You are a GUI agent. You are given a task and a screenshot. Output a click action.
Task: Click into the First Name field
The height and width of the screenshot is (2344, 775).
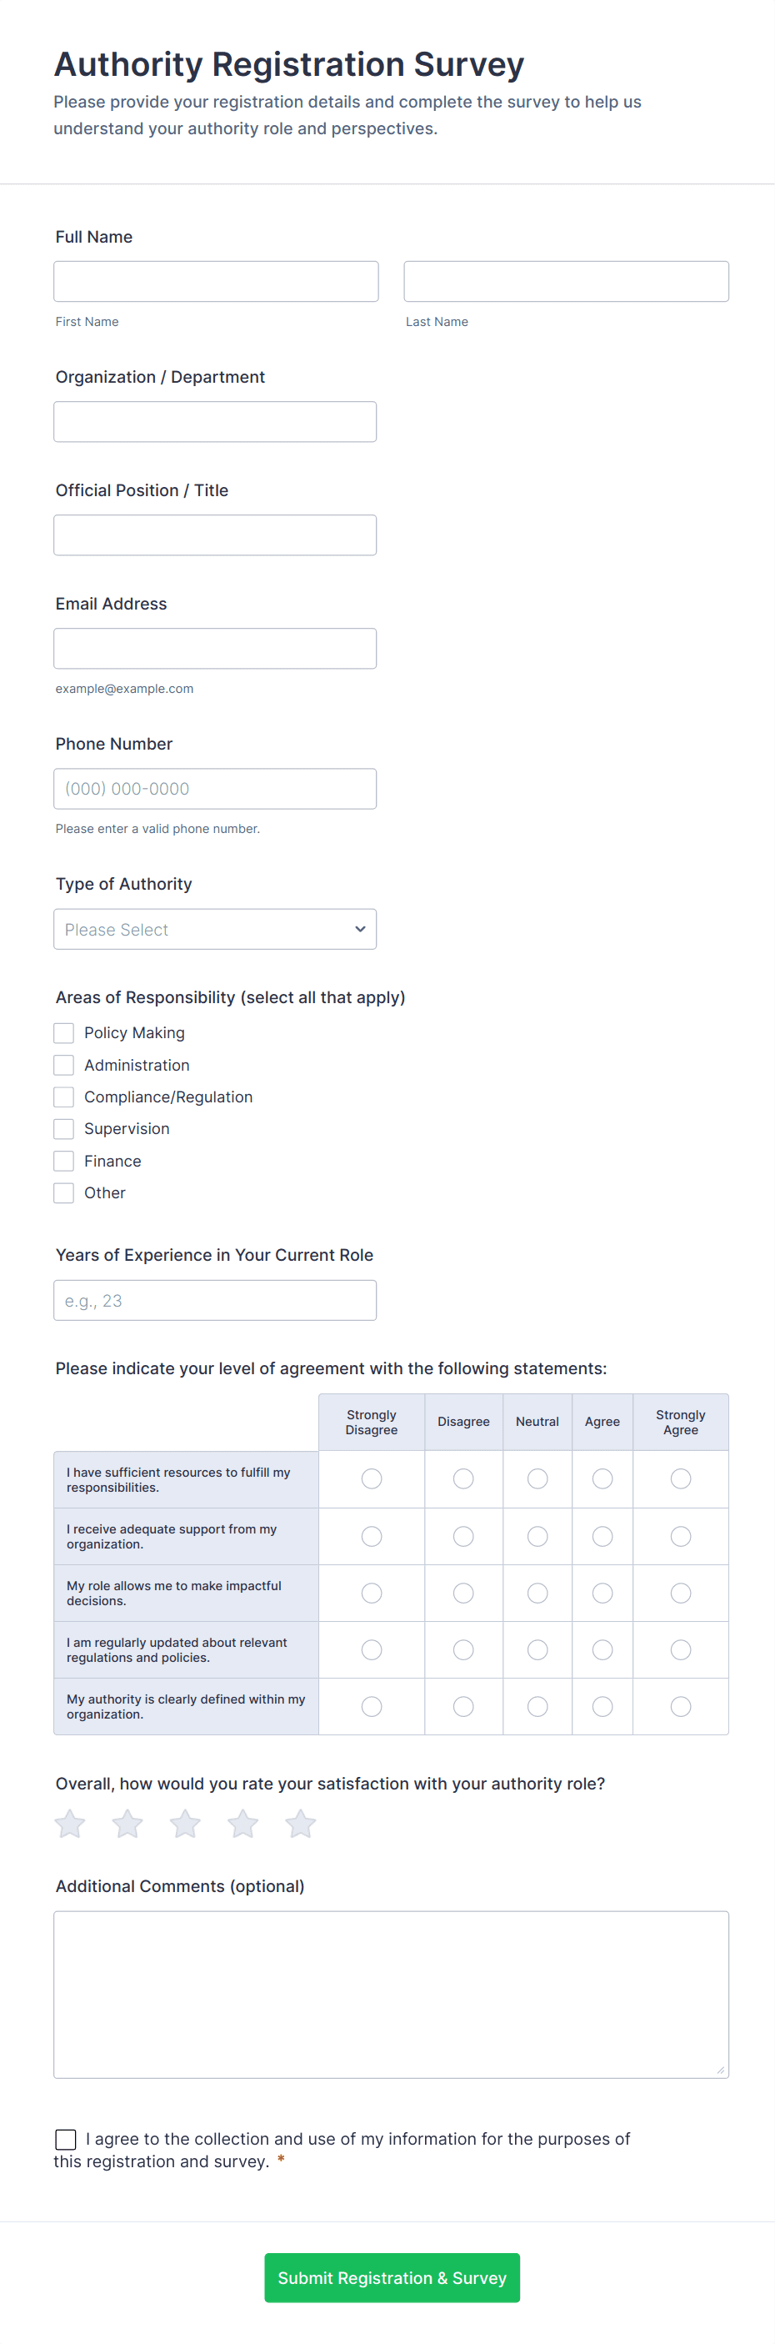216,280
